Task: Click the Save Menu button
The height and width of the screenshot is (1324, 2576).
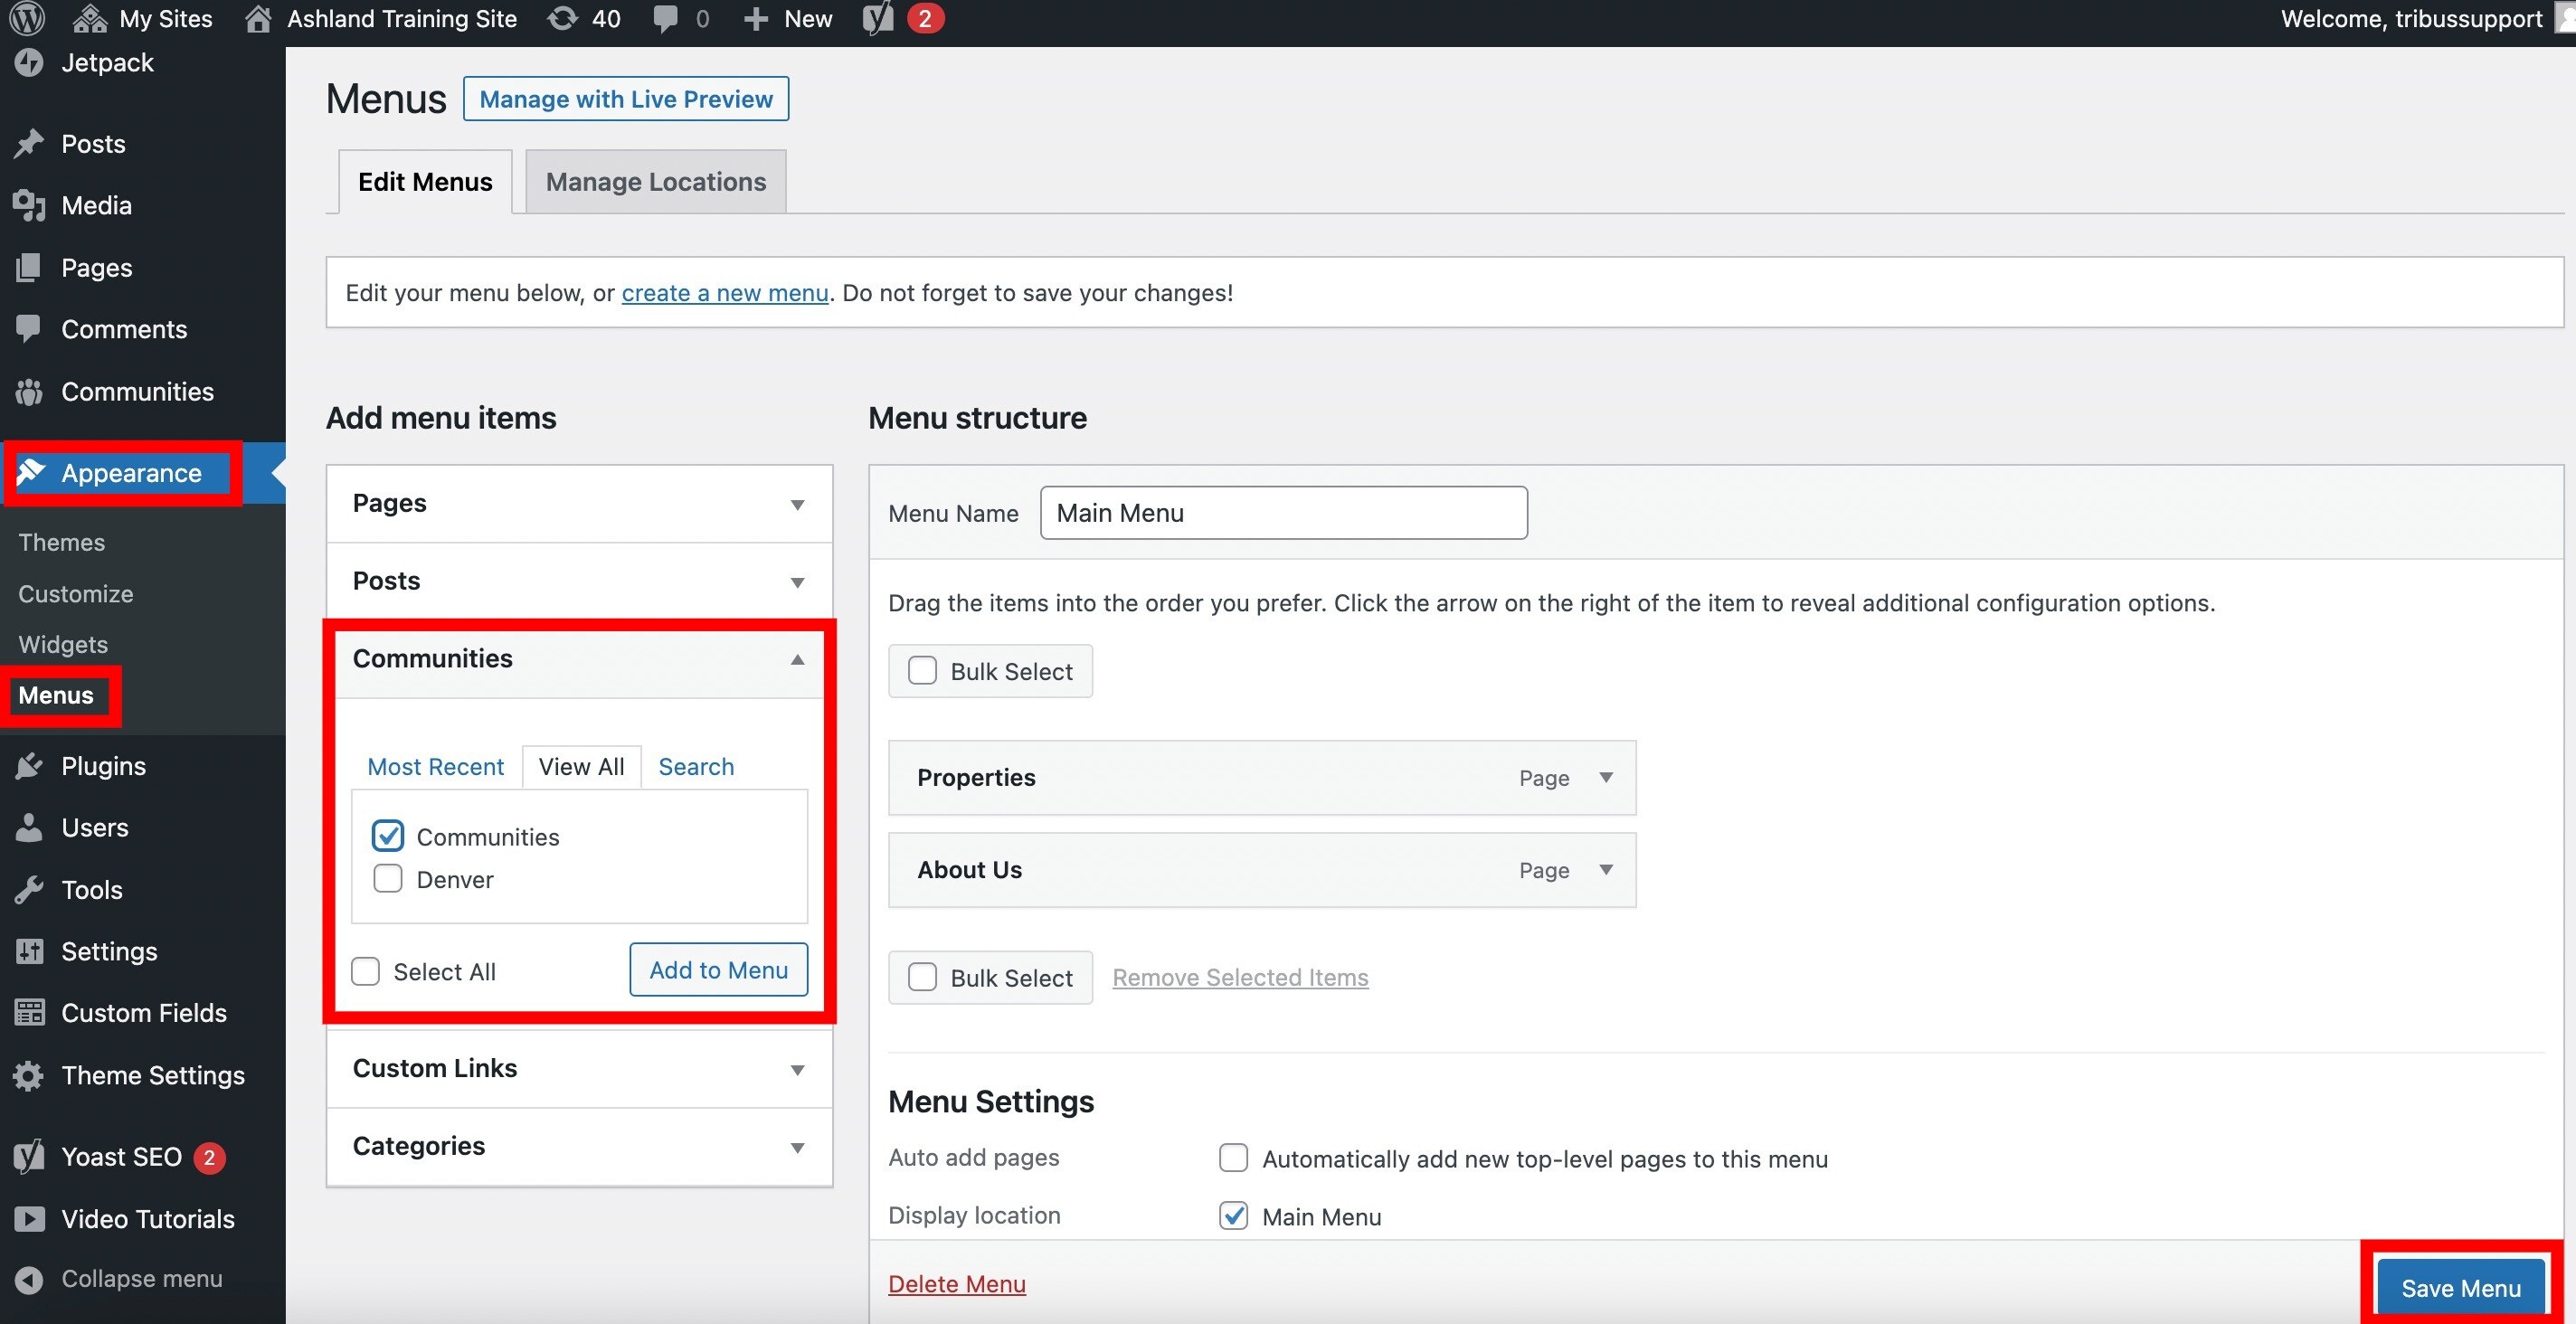Action: [x=2461, y=1288]
